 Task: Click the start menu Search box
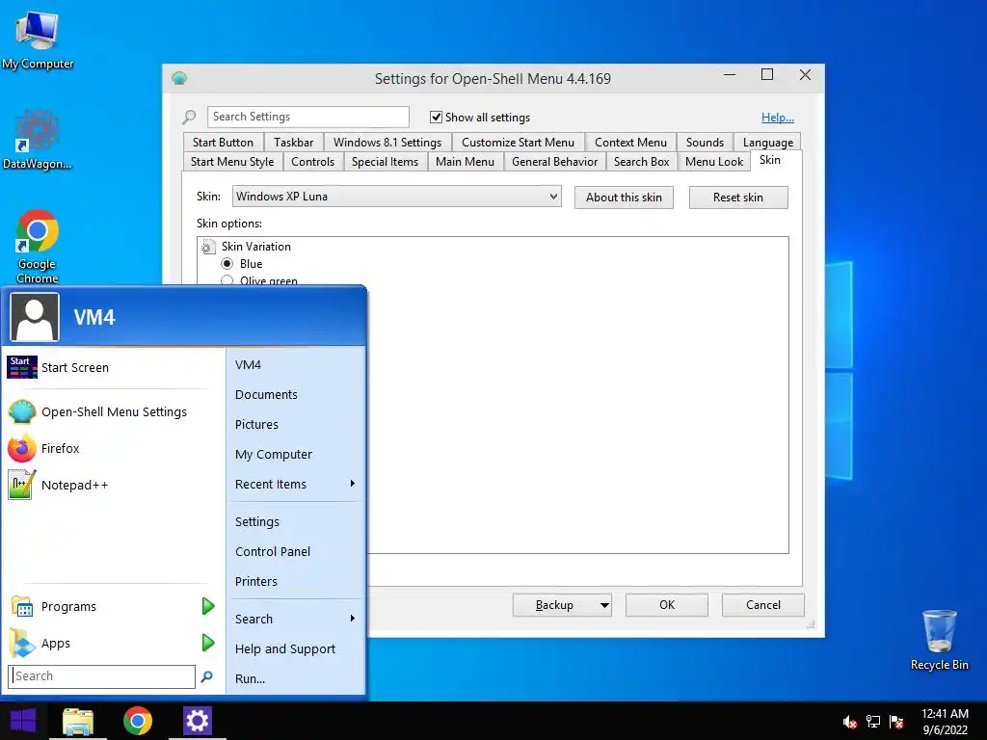pyautogui.click(x=102, y=676)
